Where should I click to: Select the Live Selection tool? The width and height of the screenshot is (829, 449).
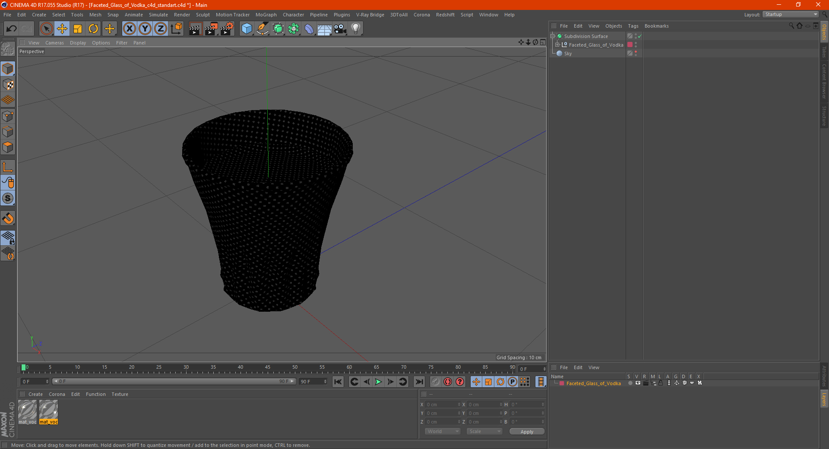pyautogui.click(x=46, y=29)
